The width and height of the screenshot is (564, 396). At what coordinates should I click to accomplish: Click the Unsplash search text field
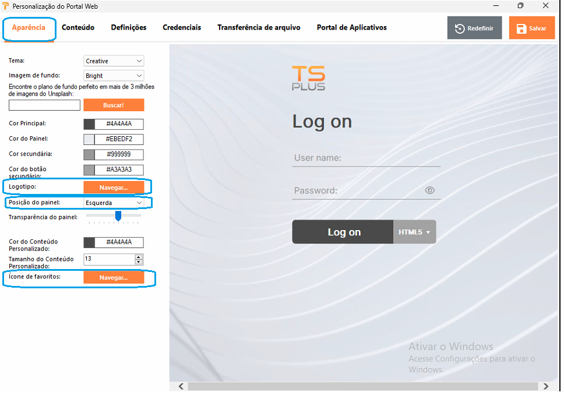coord(44,105)
